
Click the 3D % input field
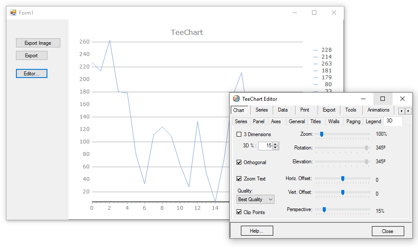point(265,146)
